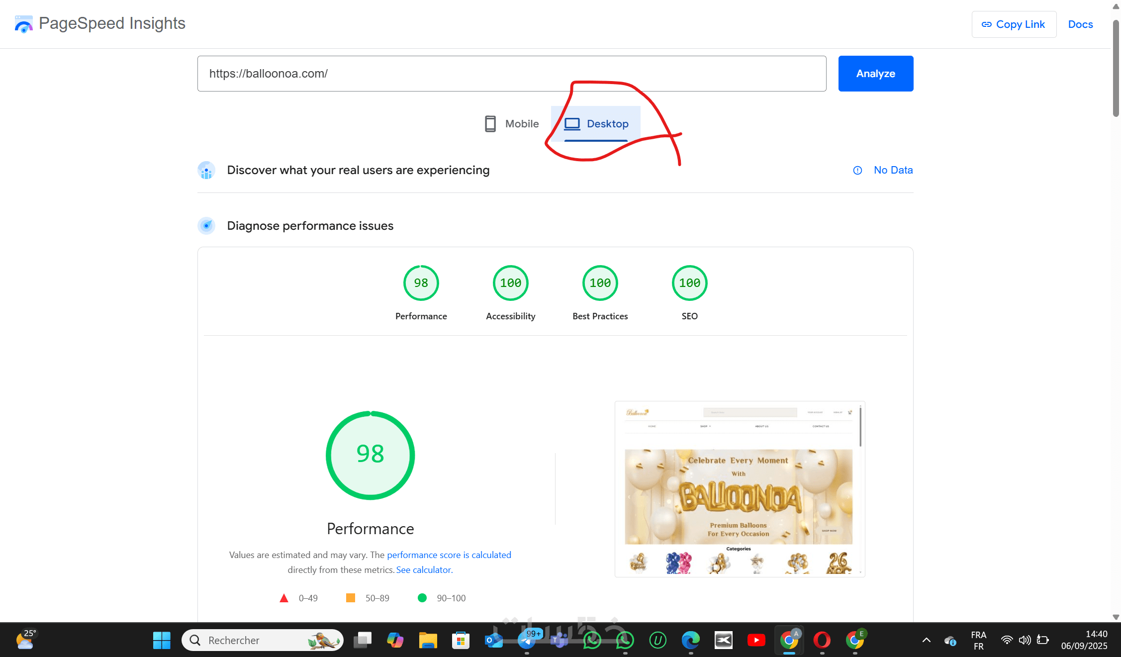Open YouTube from the taskbar

tap(756, 640)
